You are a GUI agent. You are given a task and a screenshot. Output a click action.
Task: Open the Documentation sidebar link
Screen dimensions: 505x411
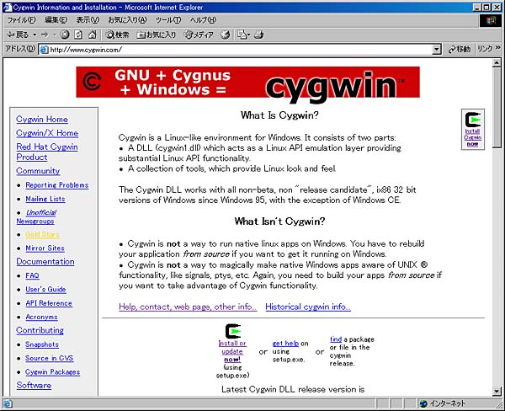click(x=45, y=261)
